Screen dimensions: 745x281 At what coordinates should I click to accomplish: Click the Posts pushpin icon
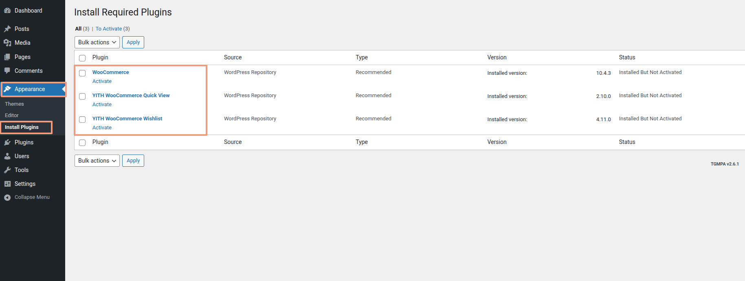click(x=7, y=29)
